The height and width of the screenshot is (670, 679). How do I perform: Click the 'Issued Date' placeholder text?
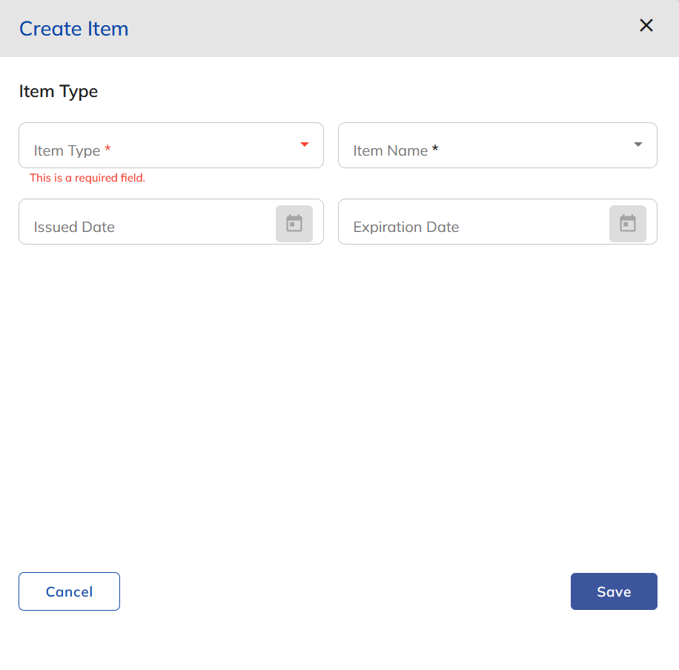pyautogui.click(x=74, y=228)
